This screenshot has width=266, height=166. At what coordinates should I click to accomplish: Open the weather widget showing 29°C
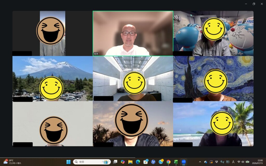12,162
